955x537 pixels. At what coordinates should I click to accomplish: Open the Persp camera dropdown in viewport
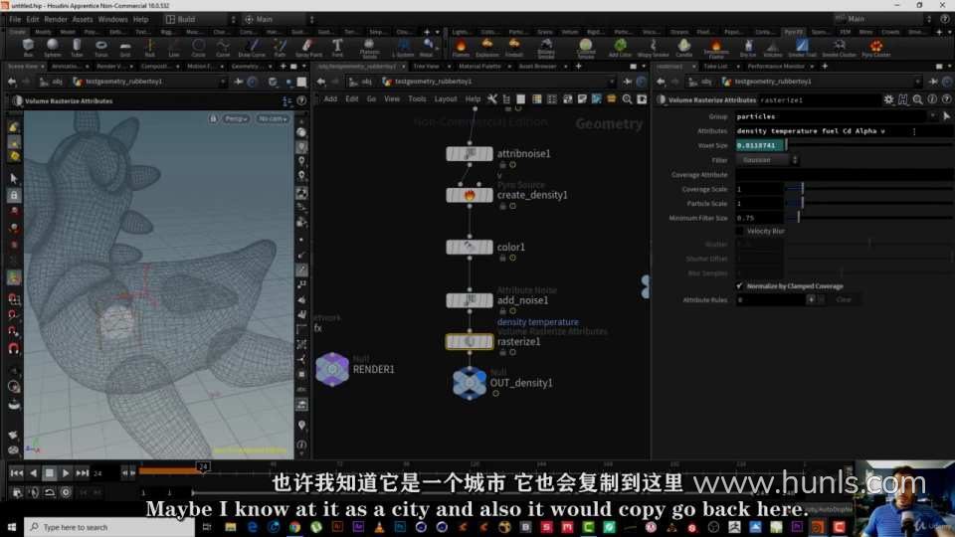point(237,118)
